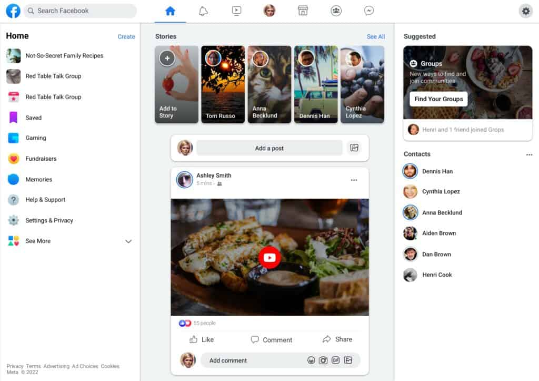
Task: Click the Ad Choices footer link
Action: [x=85, y=366]
